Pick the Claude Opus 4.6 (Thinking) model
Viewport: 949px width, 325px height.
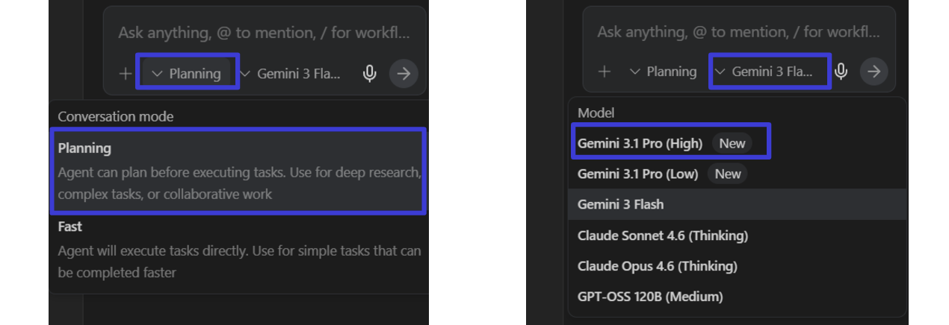pos(658,266)
